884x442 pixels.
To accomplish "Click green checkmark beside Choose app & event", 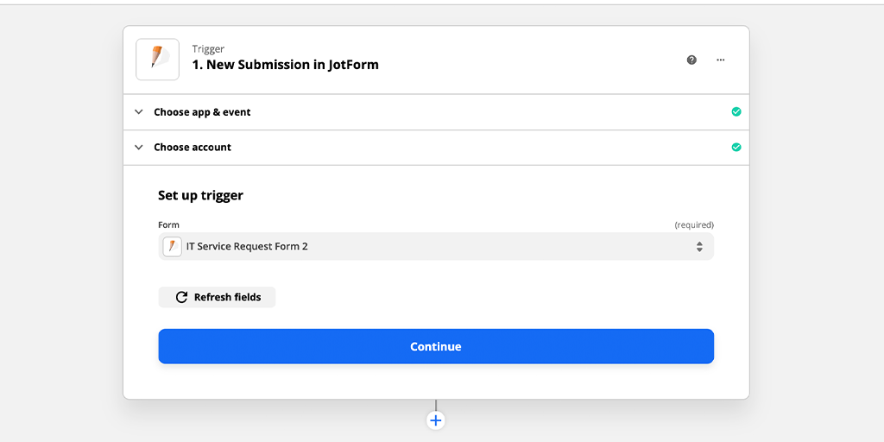I will (x=736, y=112).
